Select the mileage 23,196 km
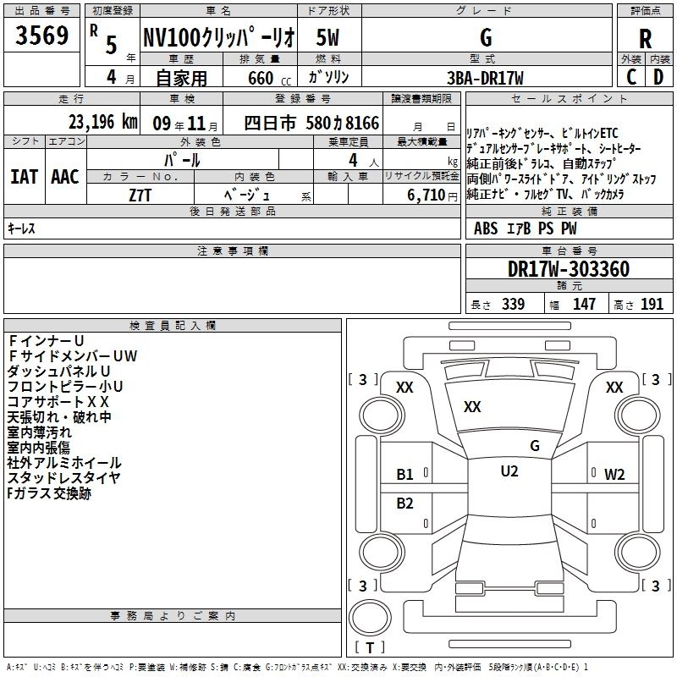This screenshot has width=677, height=677. click(102, 122)
